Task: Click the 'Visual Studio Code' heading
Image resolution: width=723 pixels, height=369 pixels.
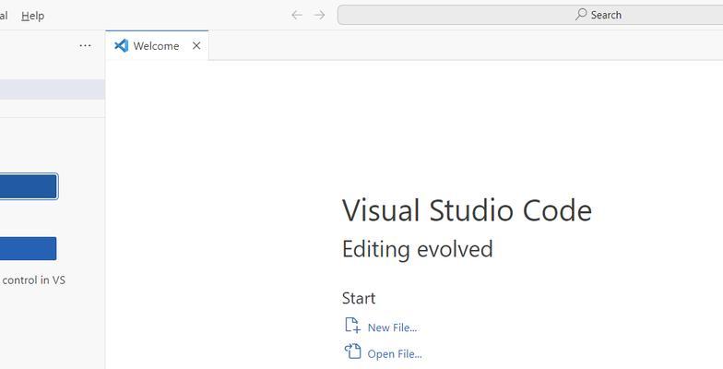Action: (467, 210)
